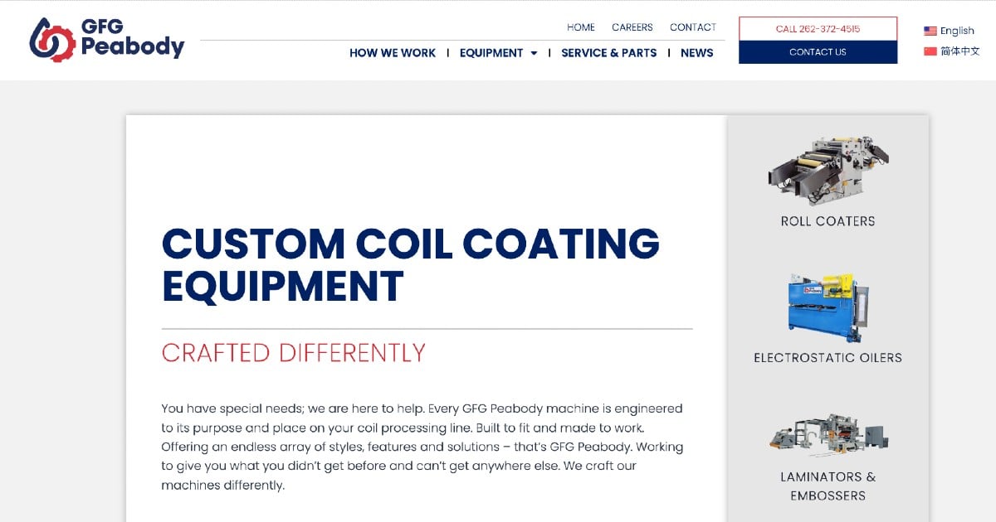Click the GFG Peabody logo

tap(106, 40)
